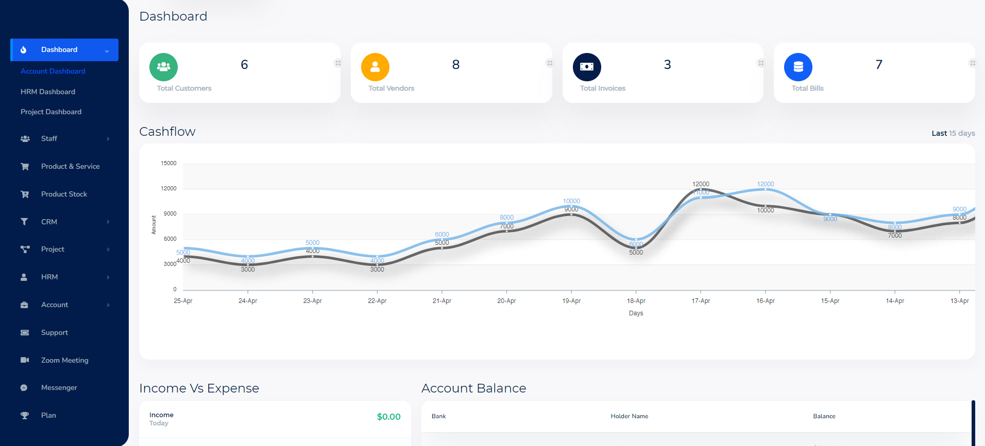This screenshot has height=446, width=985.
Task: Click the 'Last 15 days' cashflow label
Action: [953, 133]
